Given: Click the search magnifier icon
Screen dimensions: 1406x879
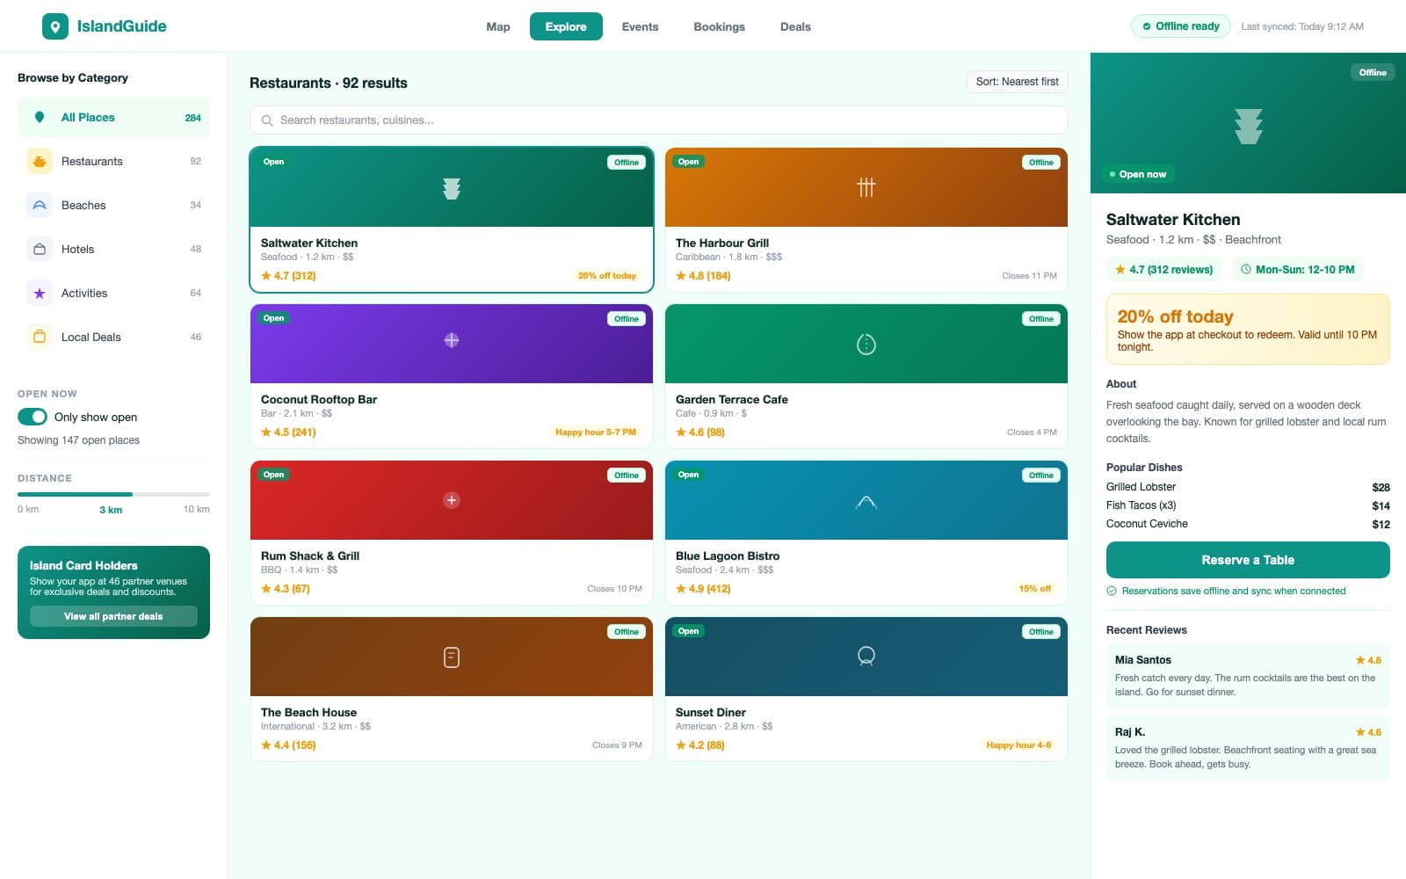Looking at the screenshot, I should pyautogui.click(x=267, y=120).
